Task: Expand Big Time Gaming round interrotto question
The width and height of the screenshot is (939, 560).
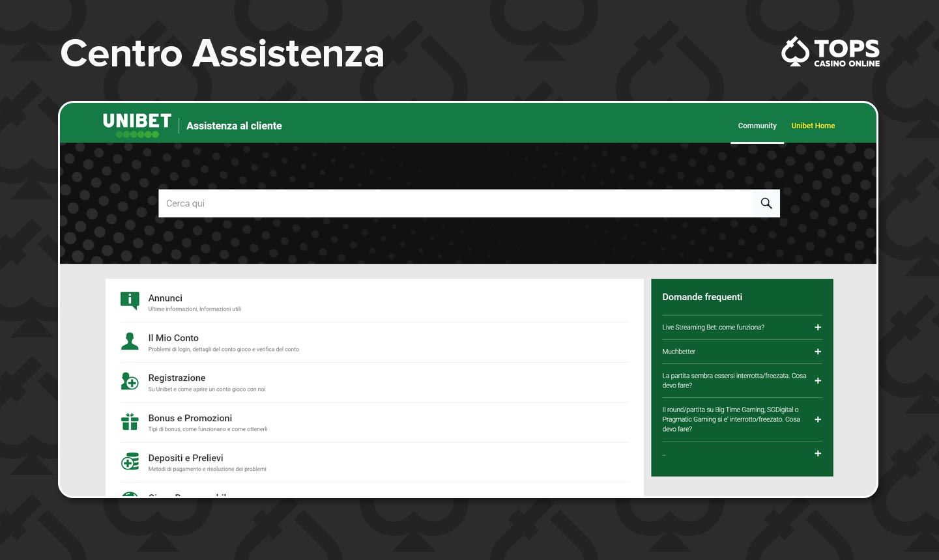Action: point(818,419)
